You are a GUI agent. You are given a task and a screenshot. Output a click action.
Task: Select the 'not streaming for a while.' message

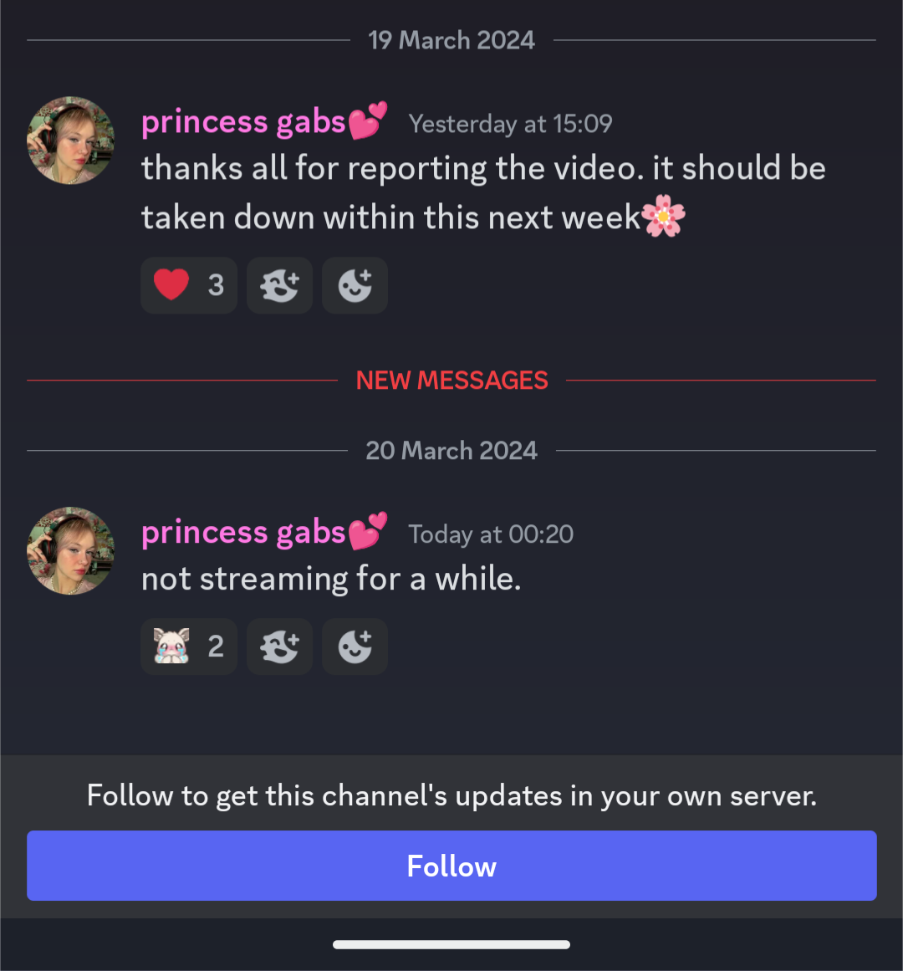331,579
